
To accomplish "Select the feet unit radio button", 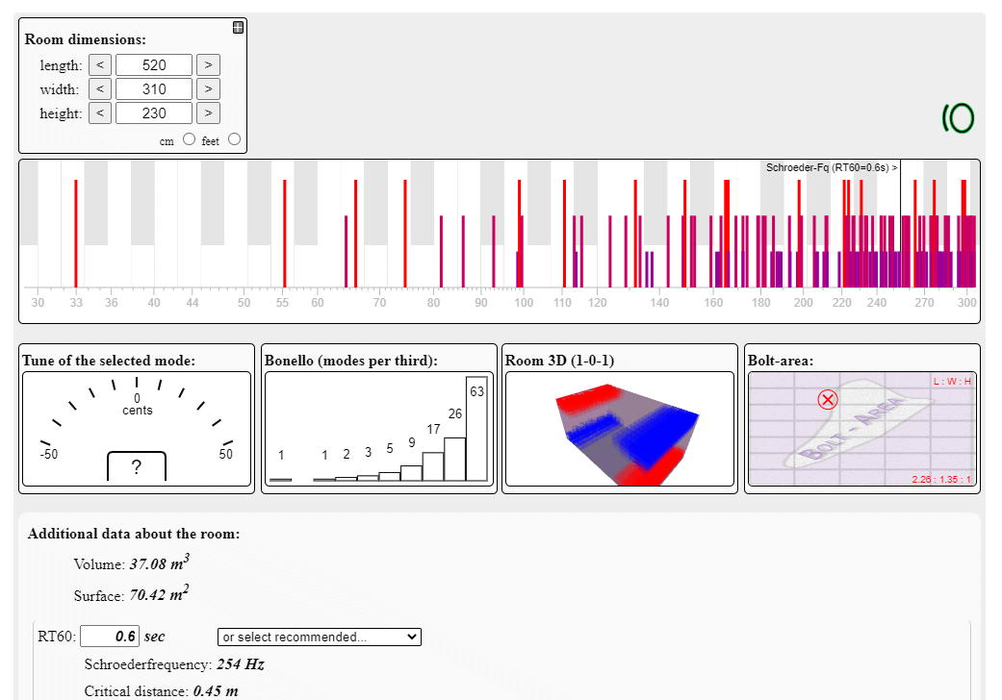I will click(234, 139).
